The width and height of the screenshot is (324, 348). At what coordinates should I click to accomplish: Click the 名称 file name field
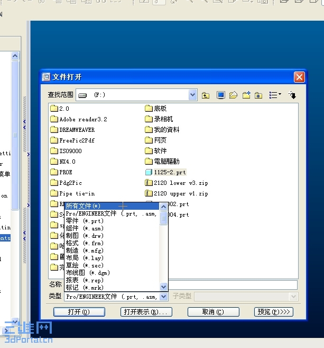(233, 285)
